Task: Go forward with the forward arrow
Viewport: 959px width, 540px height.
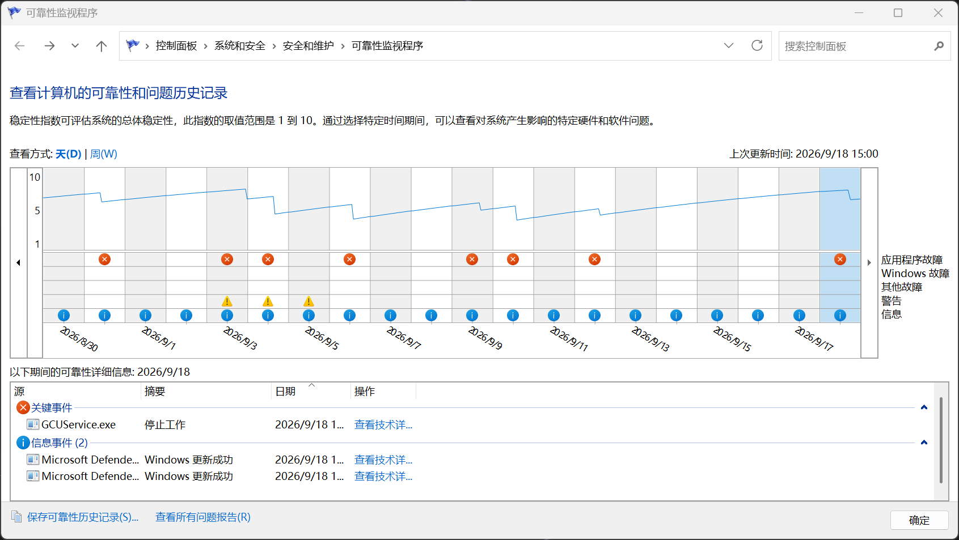Action: click(x=49, y=46)
